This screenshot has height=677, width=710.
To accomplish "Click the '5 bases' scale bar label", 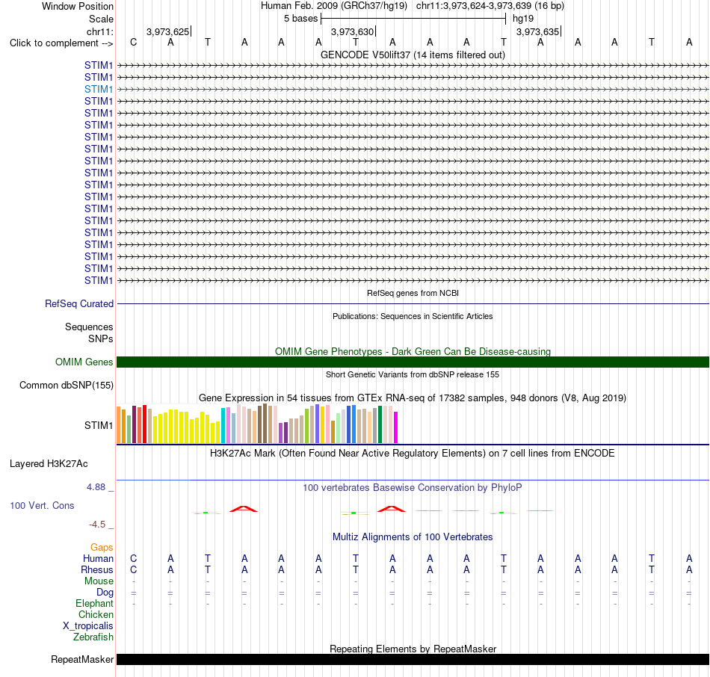I will (300, 19).
